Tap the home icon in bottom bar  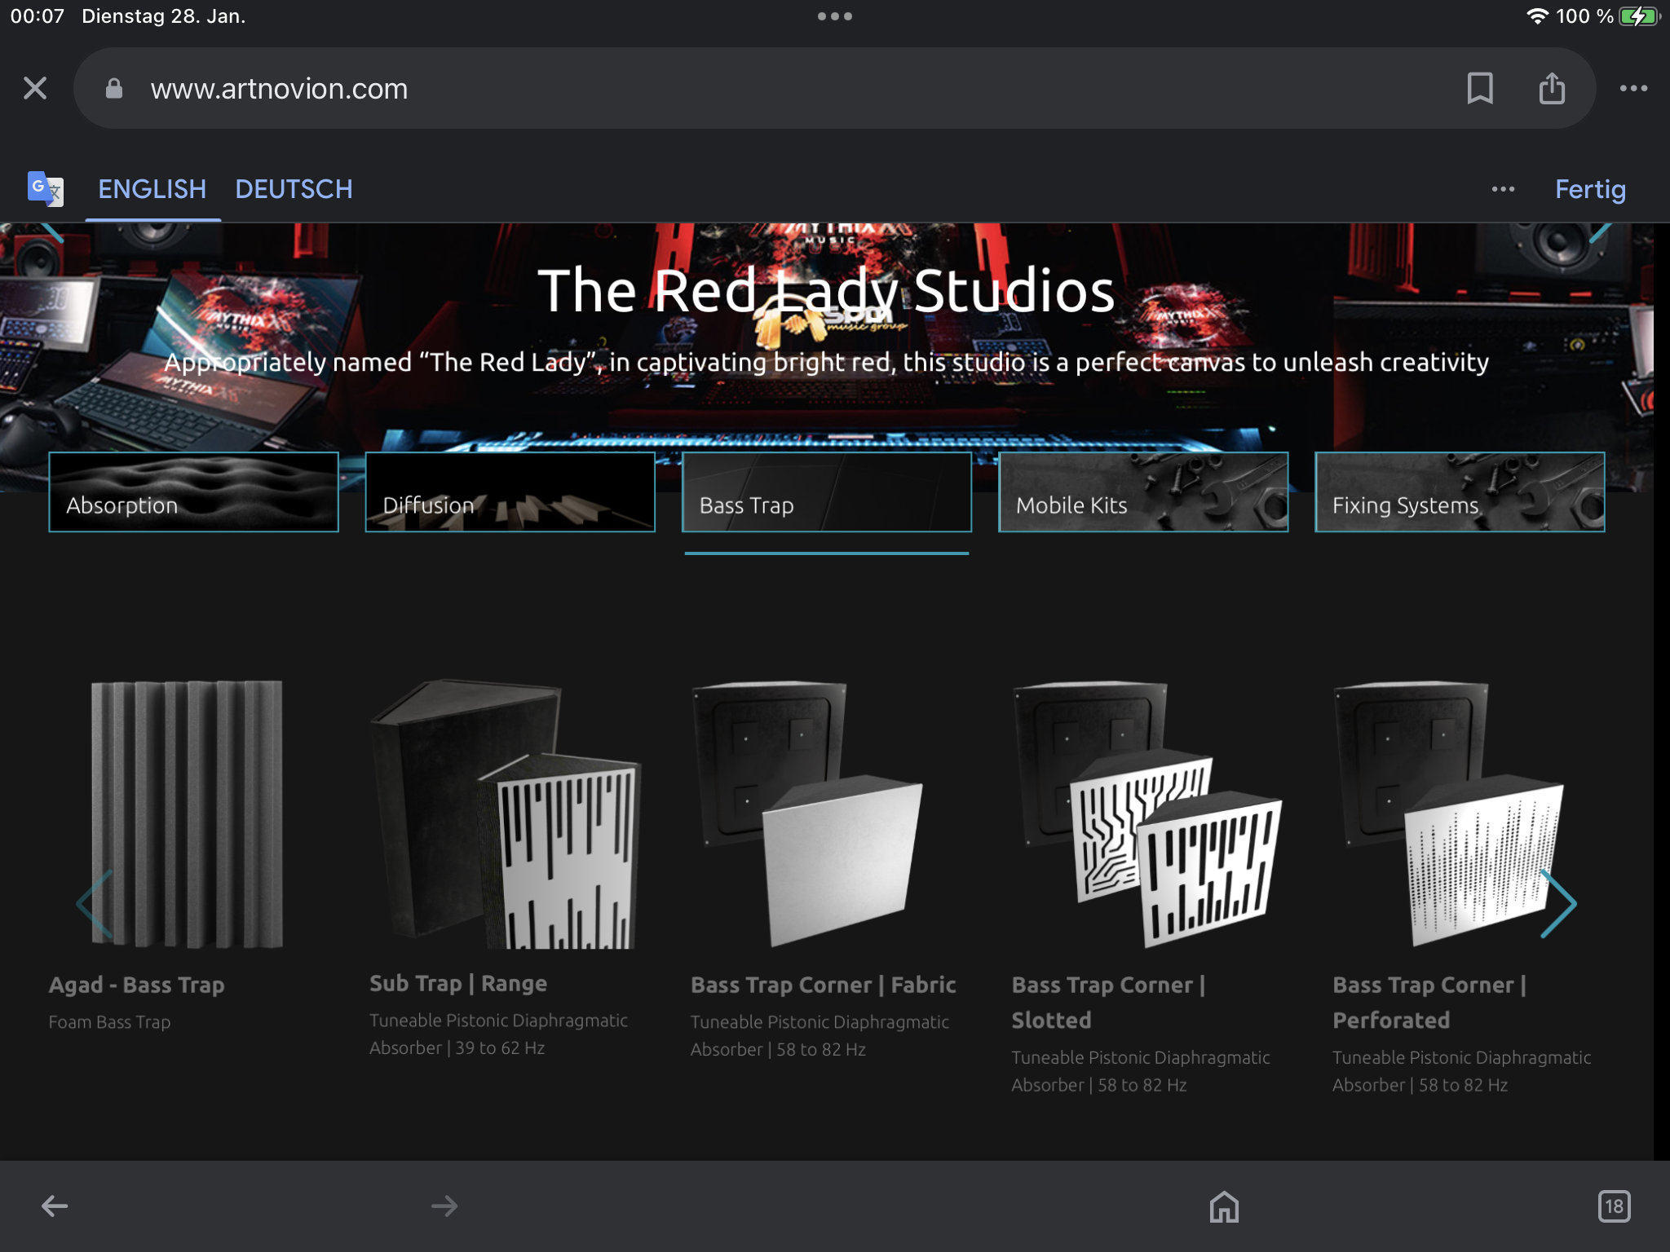click(x=1224, y=1206)
